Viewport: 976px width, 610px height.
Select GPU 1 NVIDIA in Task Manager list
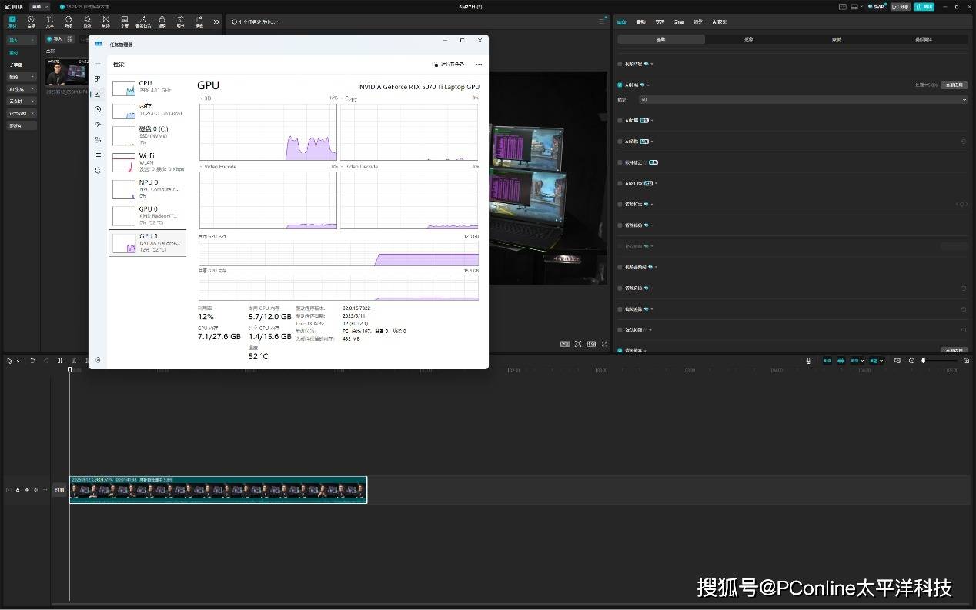147,242
